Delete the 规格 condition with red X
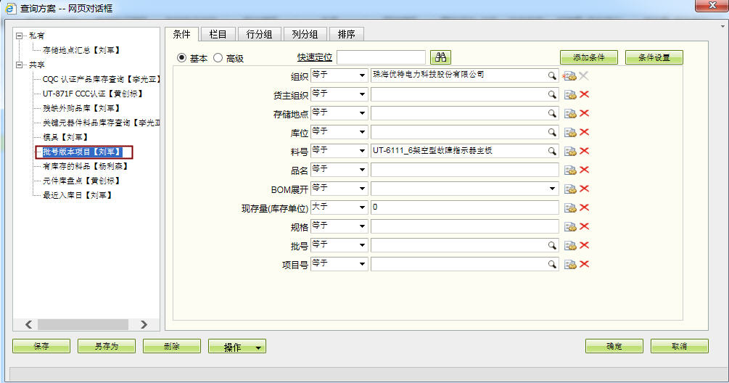Viewport: 729px width, 383px height. 585,226
